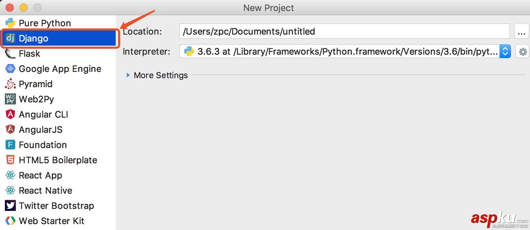
Task: Click the Web2Py project icon
Action: click(10, 99)
